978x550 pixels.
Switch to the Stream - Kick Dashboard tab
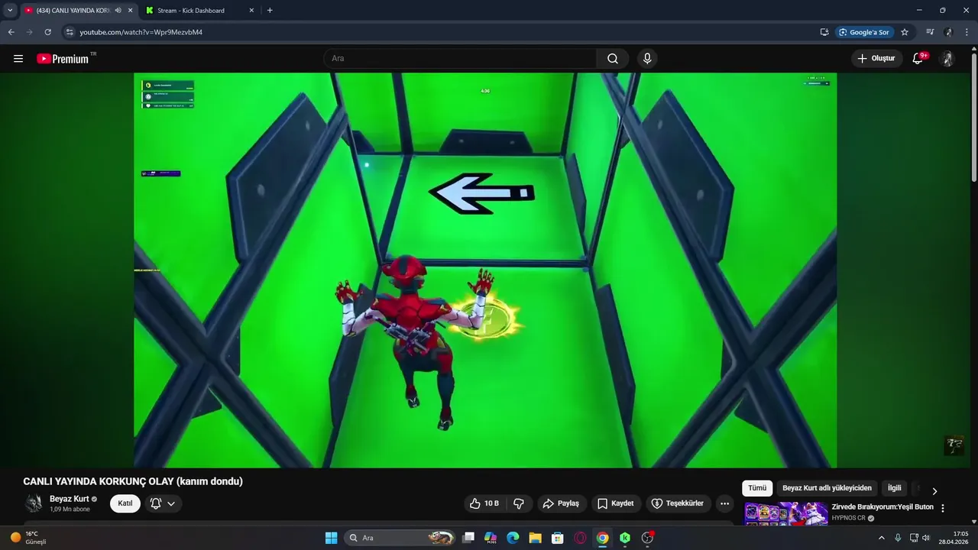[x=191, y=11]
